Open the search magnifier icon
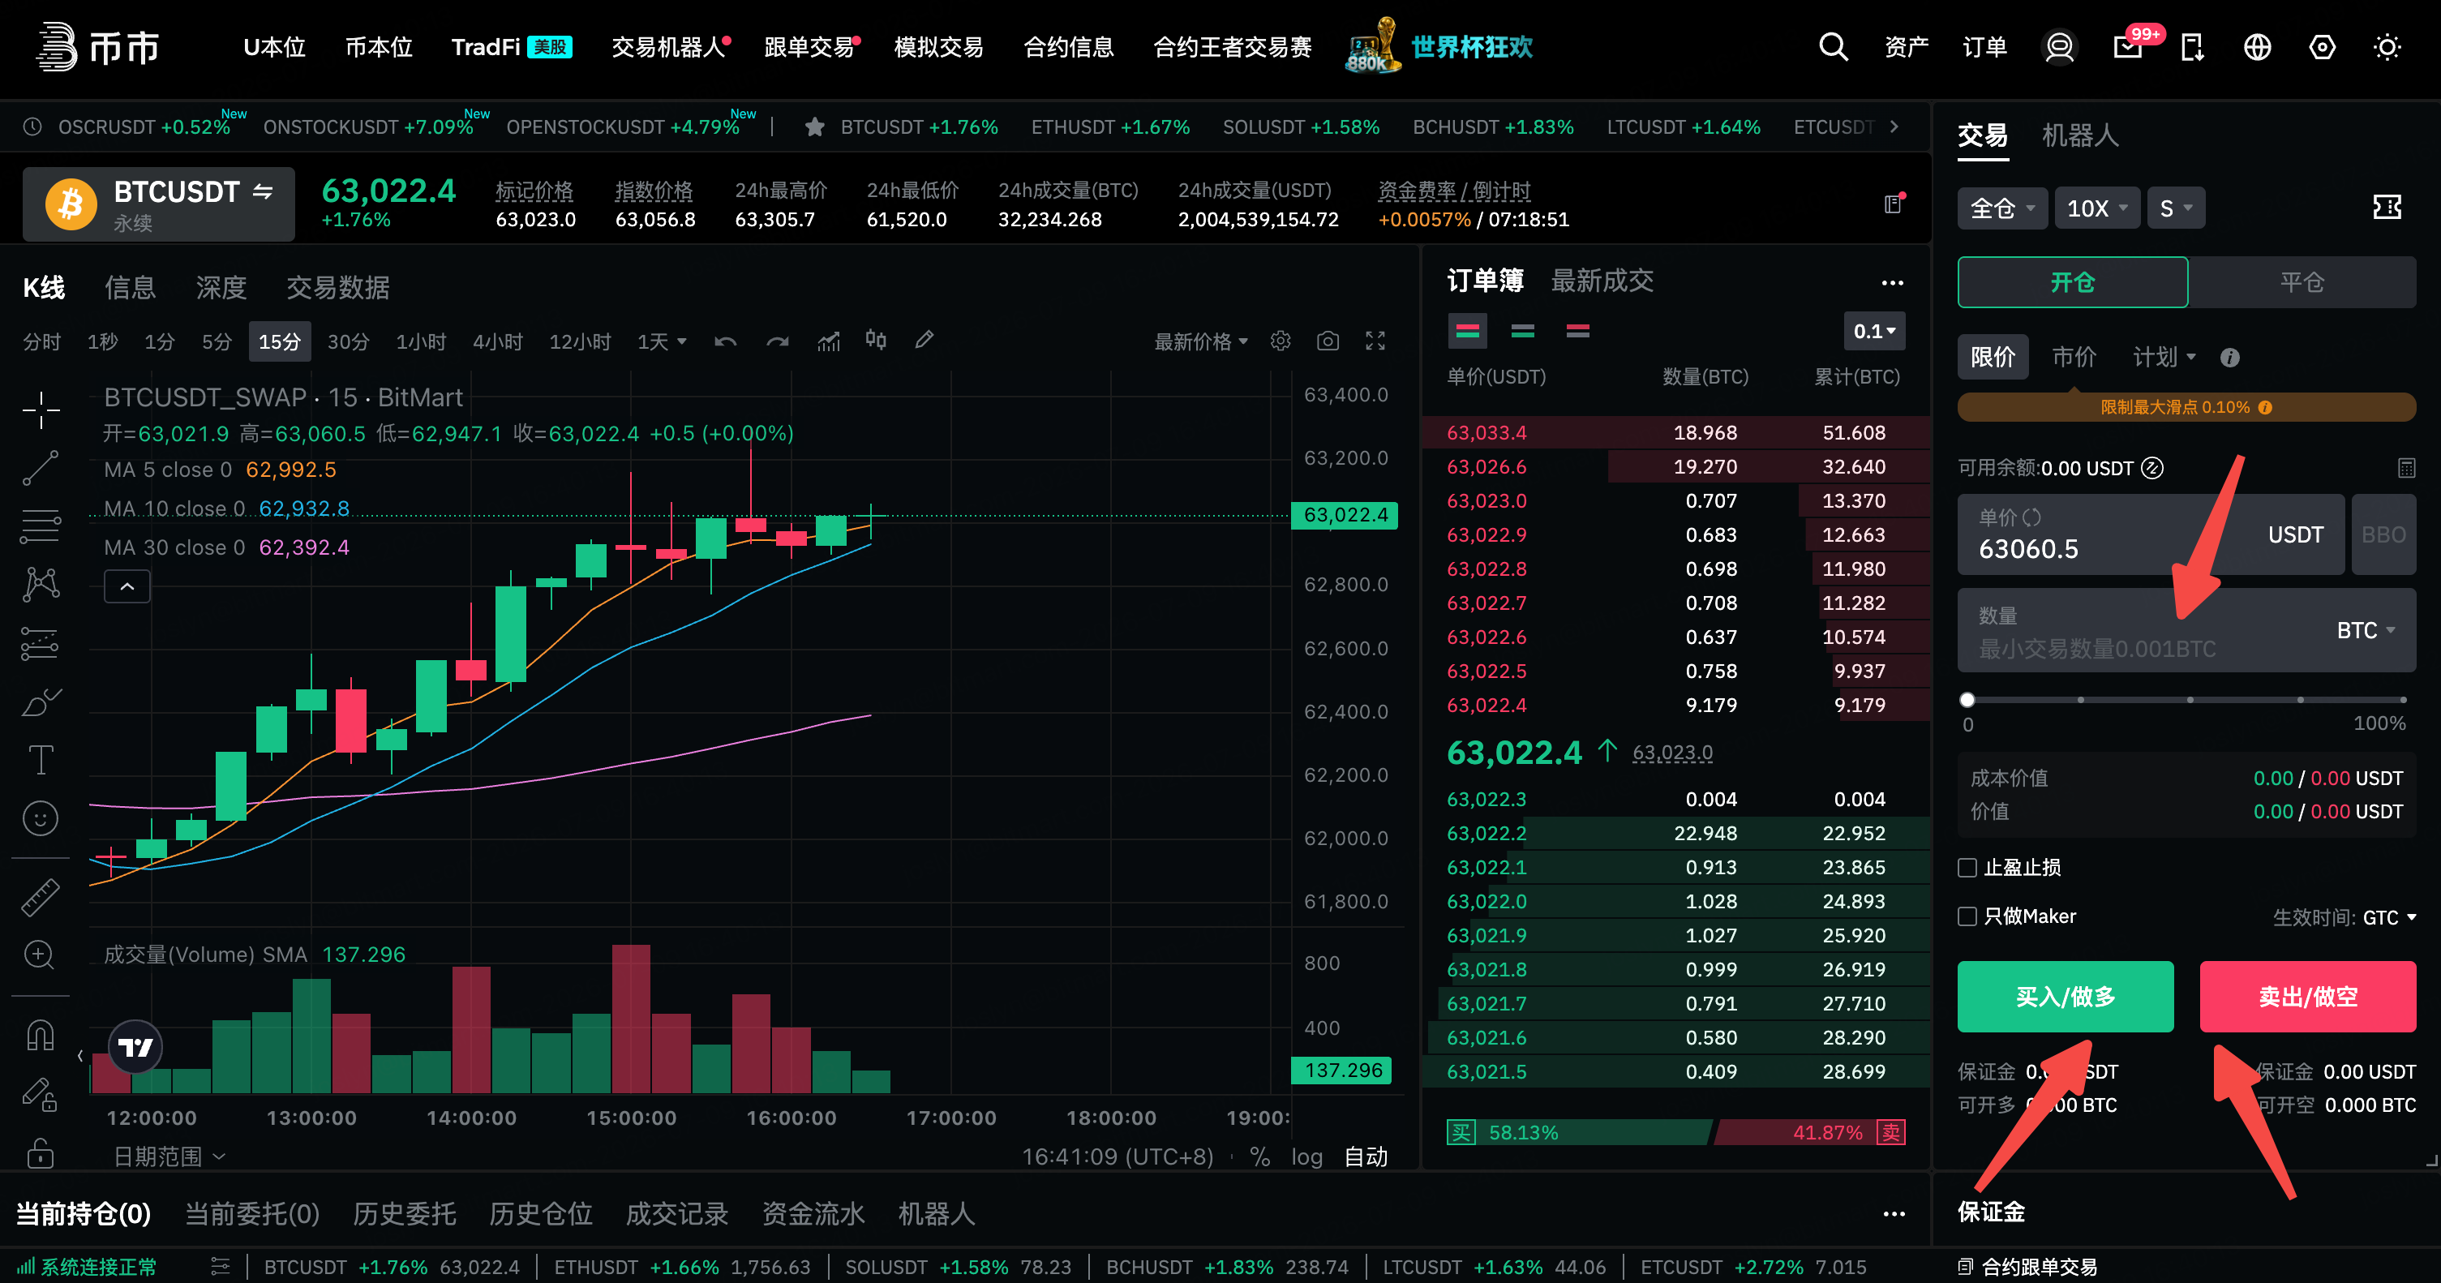This screenshot has height=1283, width=2441. pos(1833,46)
